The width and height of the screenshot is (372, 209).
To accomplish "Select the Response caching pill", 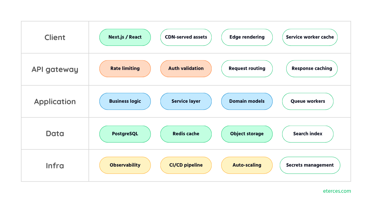I will pos(312,69).
